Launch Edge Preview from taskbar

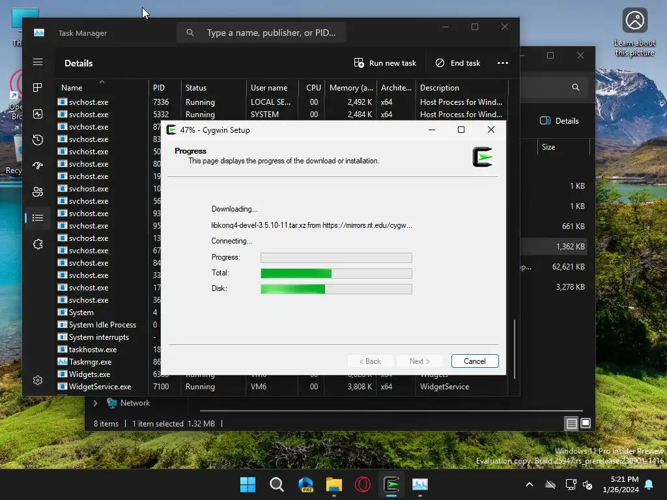point(305,484)
